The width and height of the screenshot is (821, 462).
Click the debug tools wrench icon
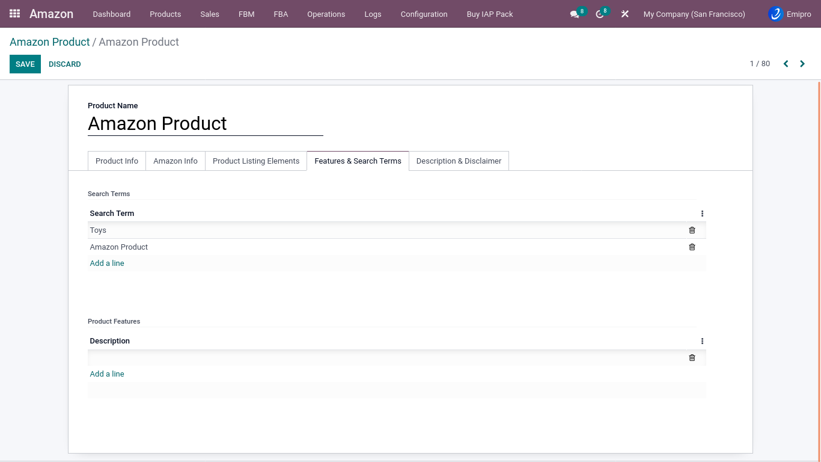625,14
